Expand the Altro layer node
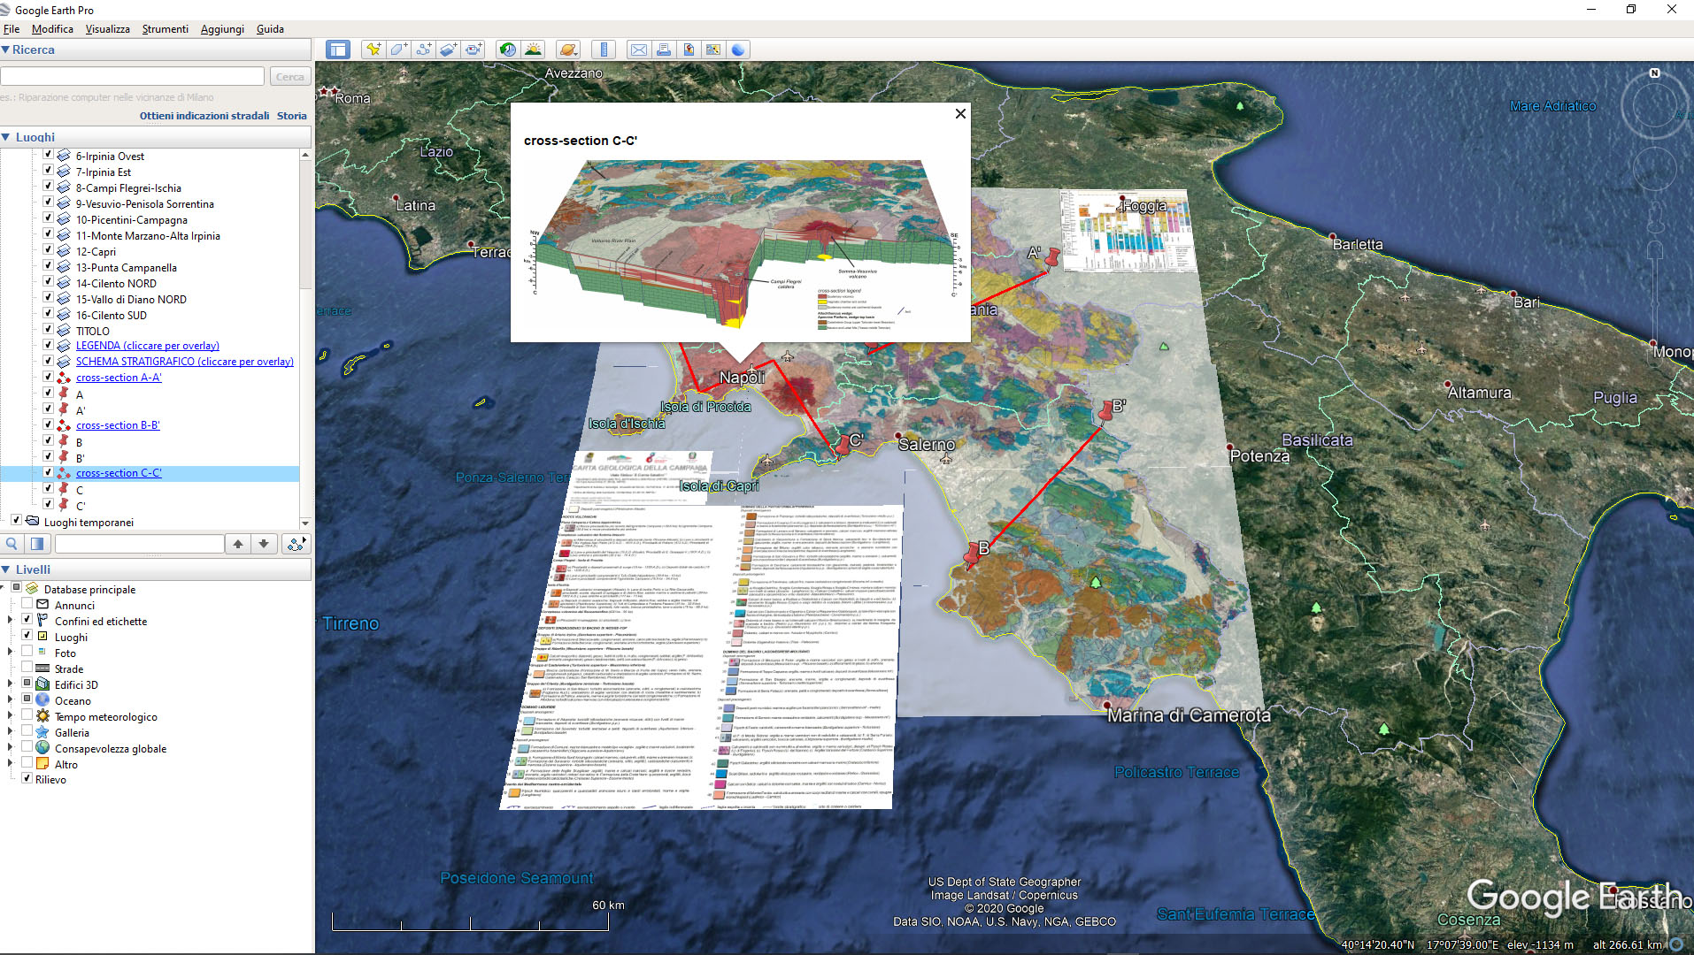The height and width of the screenshot is (955, 1694). (x=11, y=764)
